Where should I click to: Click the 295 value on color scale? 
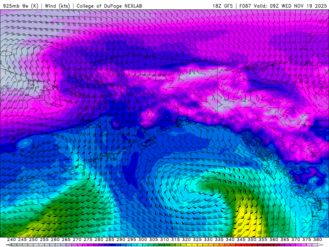tap(132, 240)
